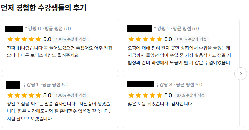Click the review text starting '정말 핵심을 찌르는'
Screen dimensions: 249x130
click(58, 111)
